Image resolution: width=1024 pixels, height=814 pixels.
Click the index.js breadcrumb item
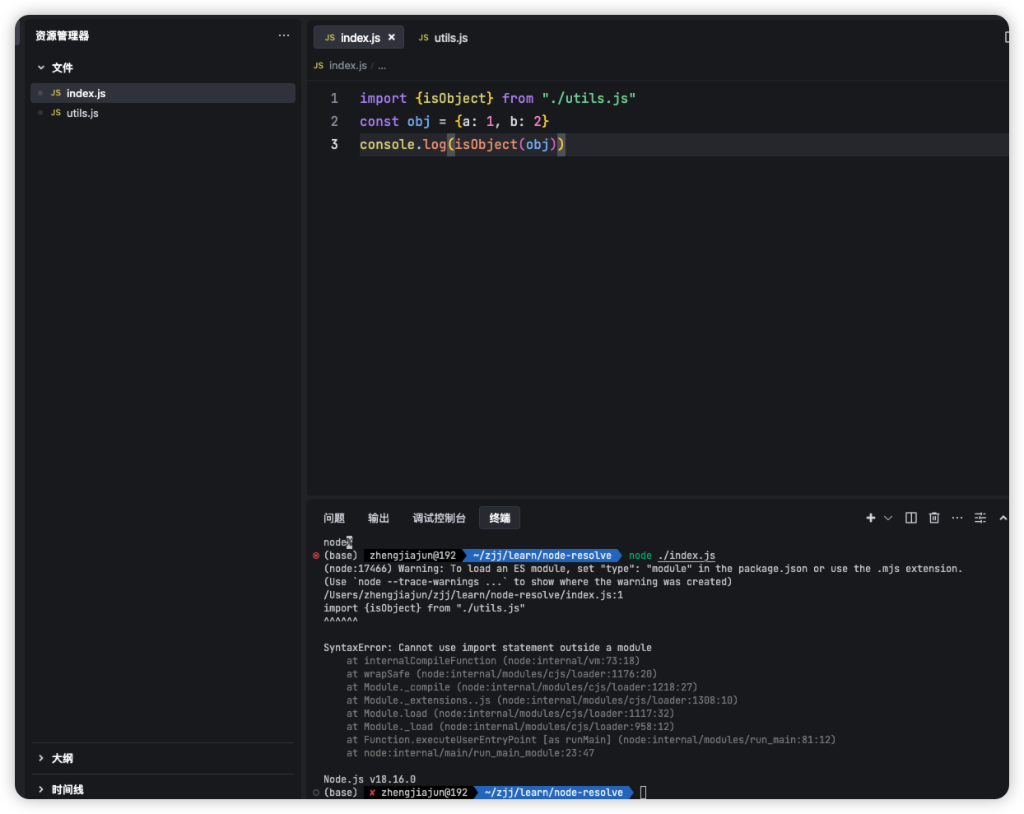pyautogui.click(x=347, y=65)
